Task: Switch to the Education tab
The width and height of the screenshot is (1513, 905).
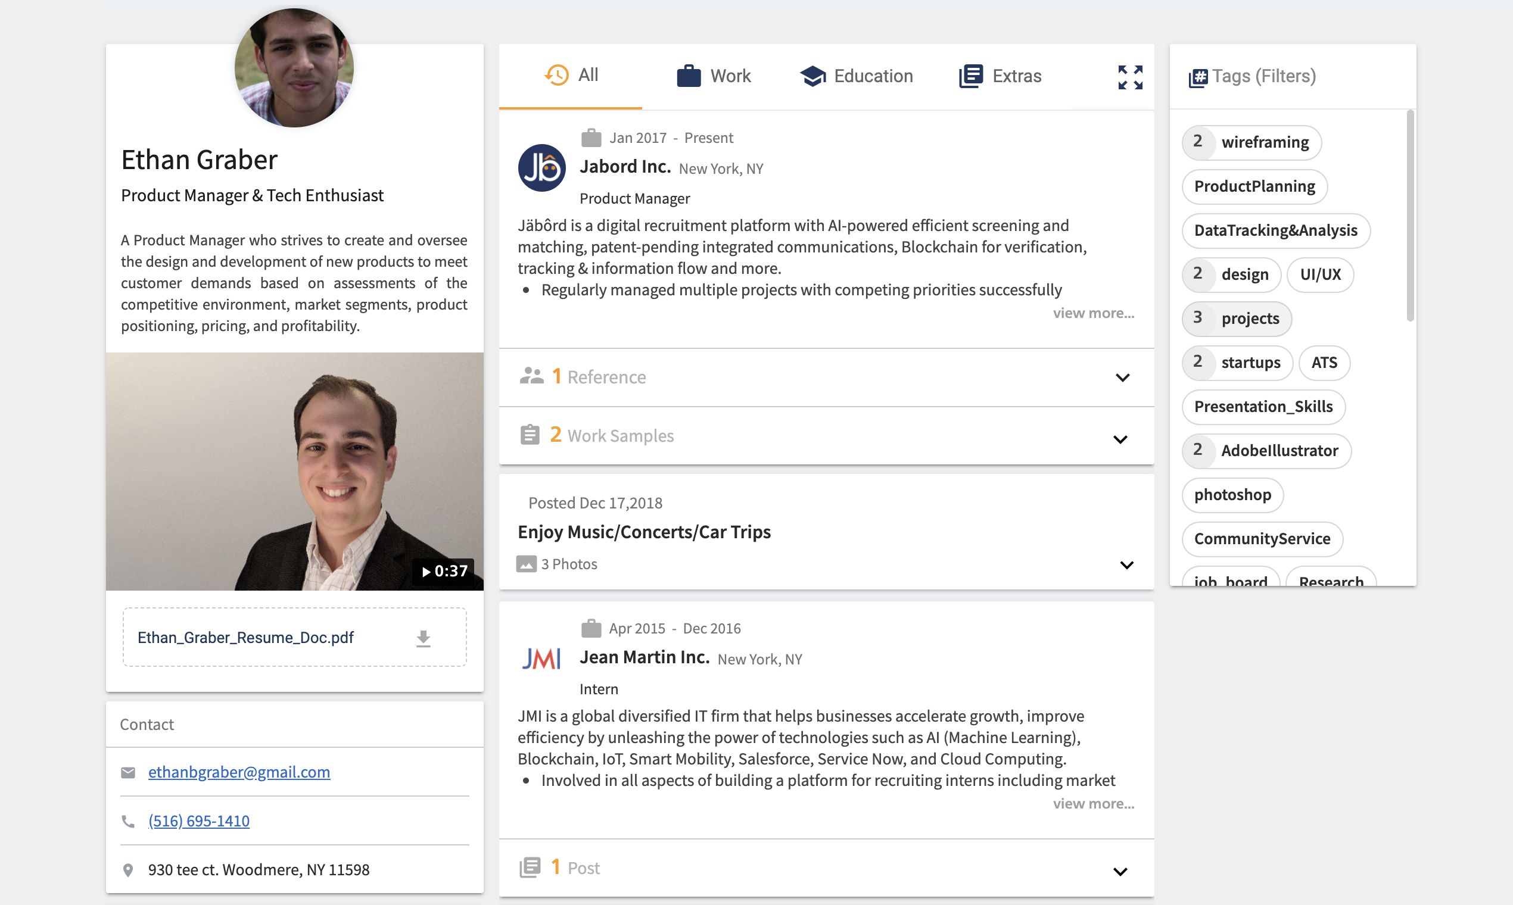Action: pos(856,76)
